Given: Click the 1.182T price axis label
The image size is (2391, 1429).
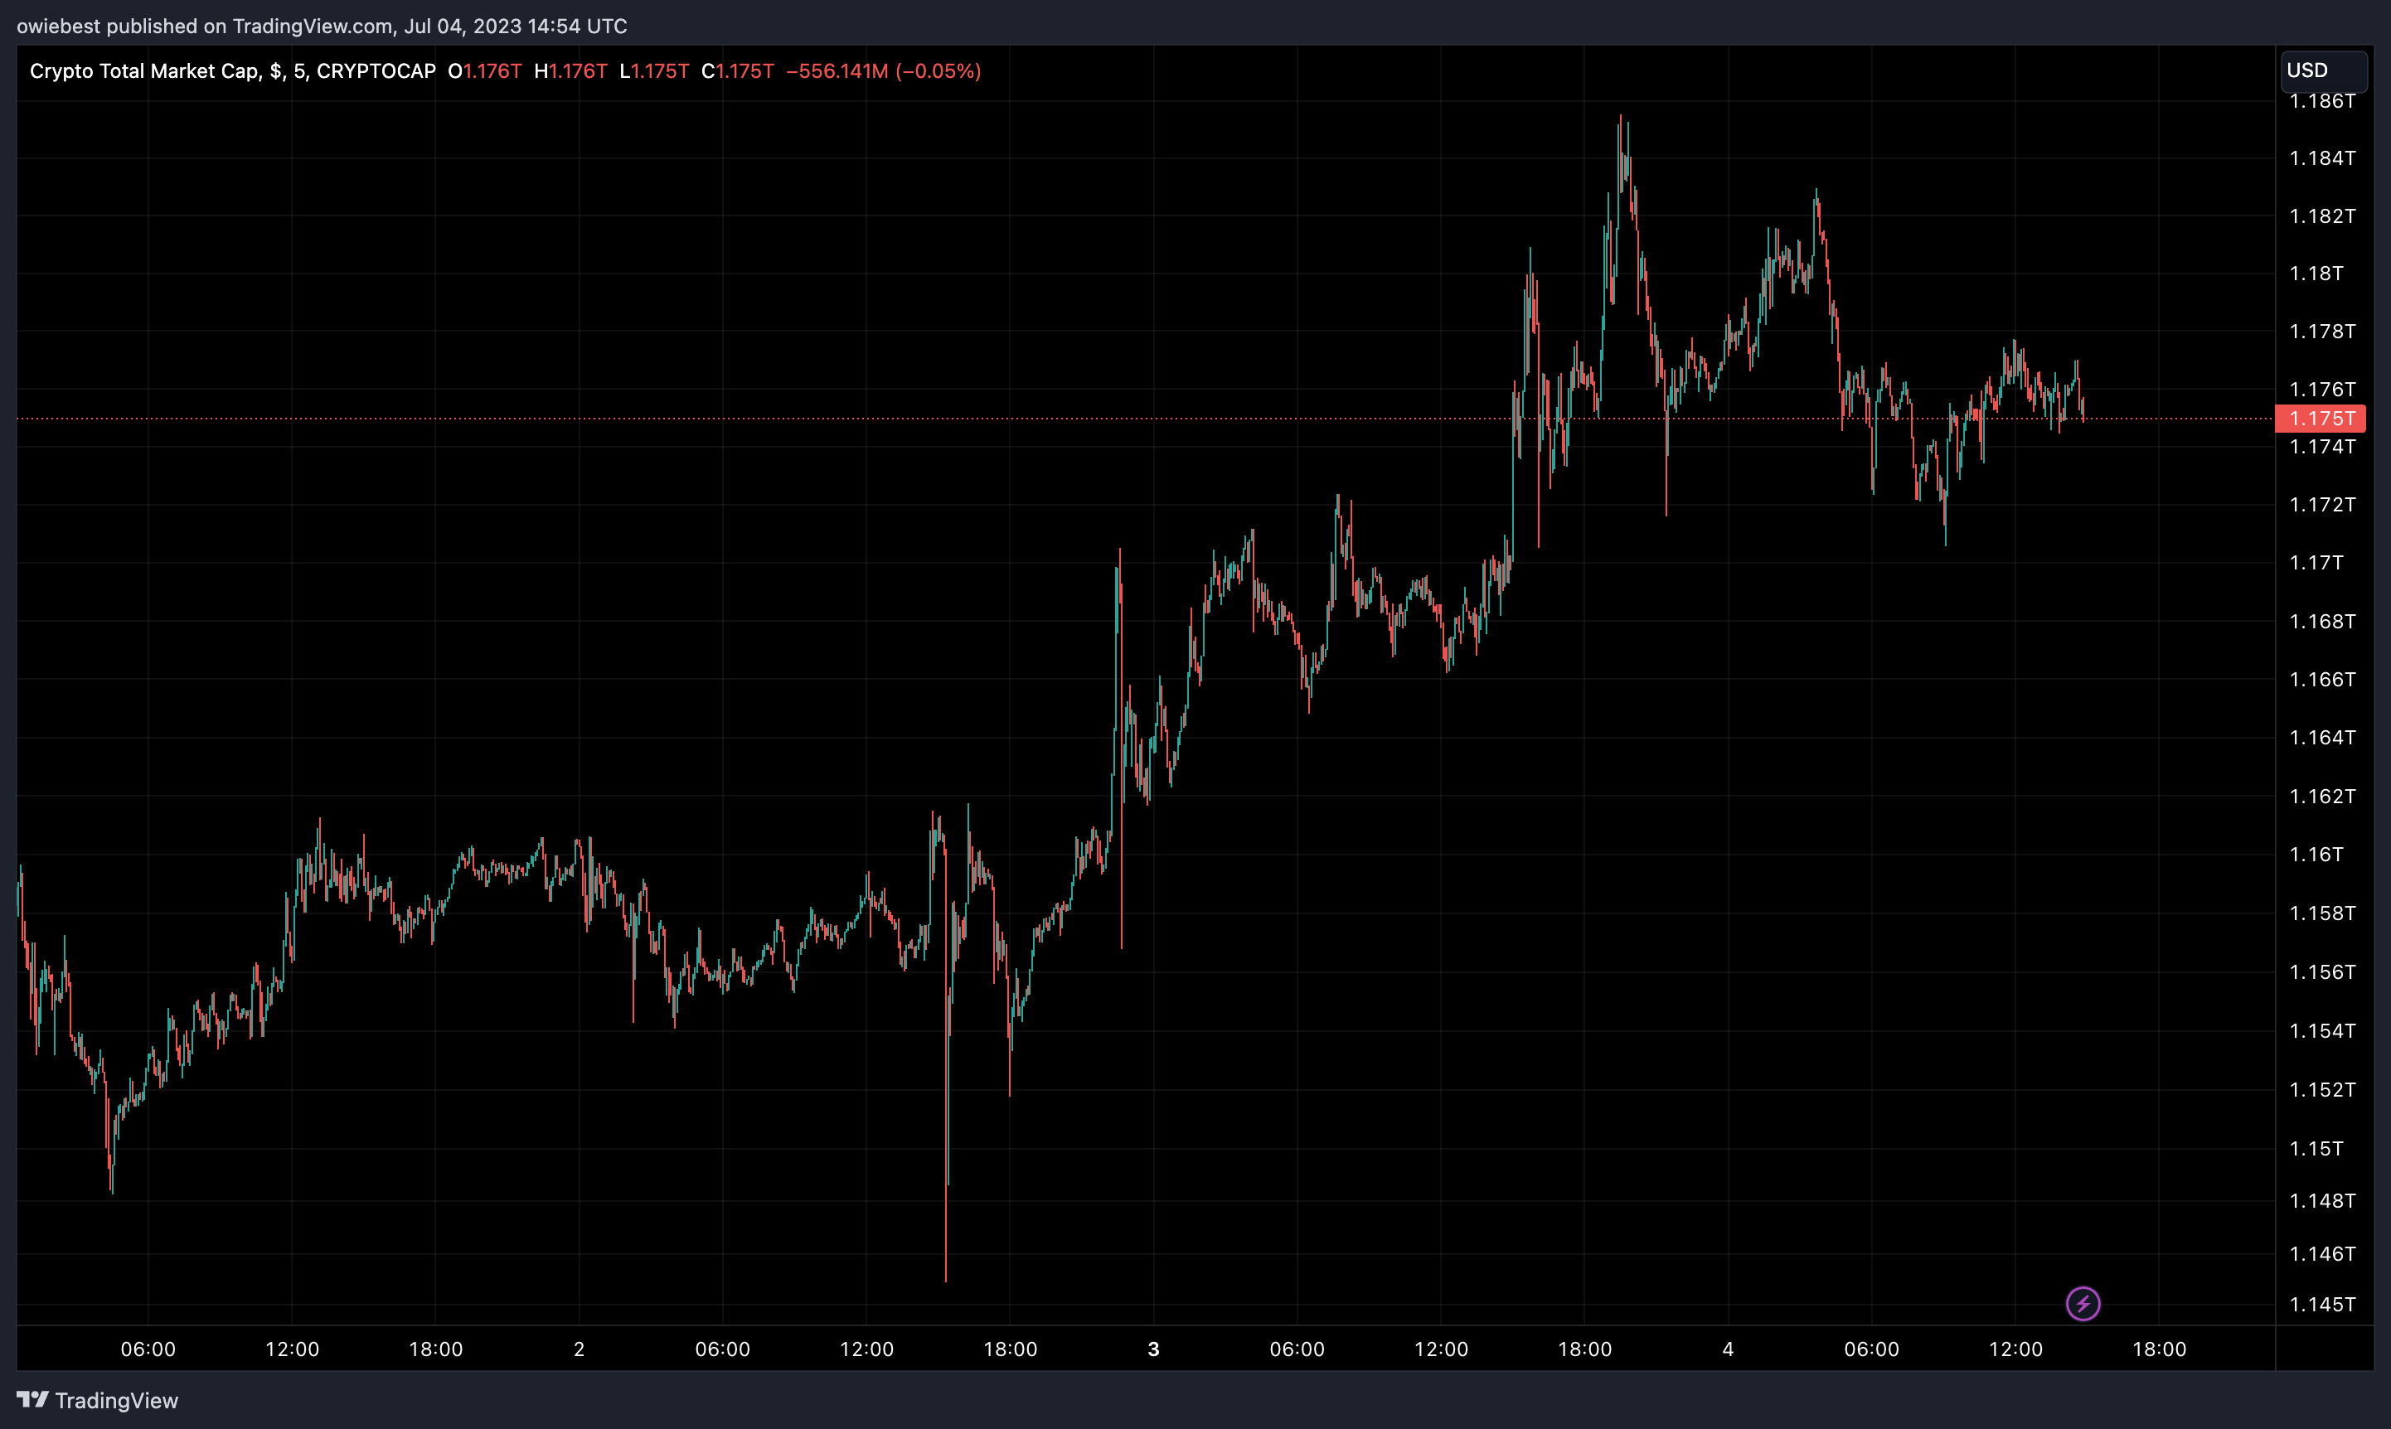Looking at the screenshot, I should [x=2321, y=216].
